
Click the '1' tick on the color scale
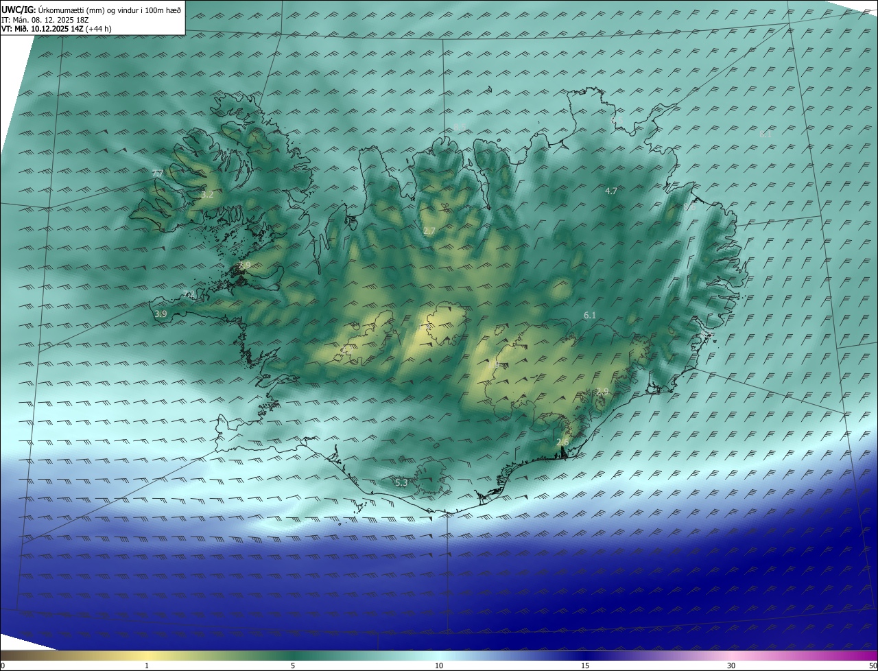pos(147,666)
